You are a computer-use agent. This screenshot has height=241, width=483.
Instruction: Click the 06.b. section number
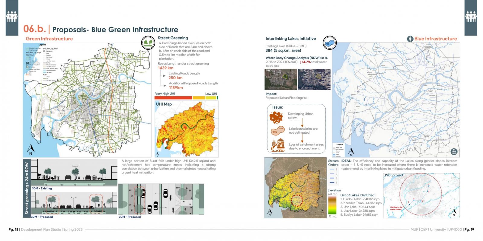[x=34, y=29]
